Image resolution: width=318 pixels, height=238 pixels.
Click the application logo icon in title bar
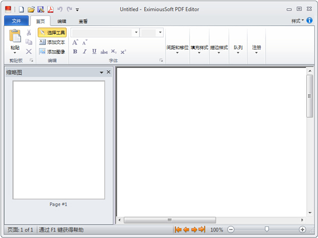pyautogui.click(x=8, y=10)
